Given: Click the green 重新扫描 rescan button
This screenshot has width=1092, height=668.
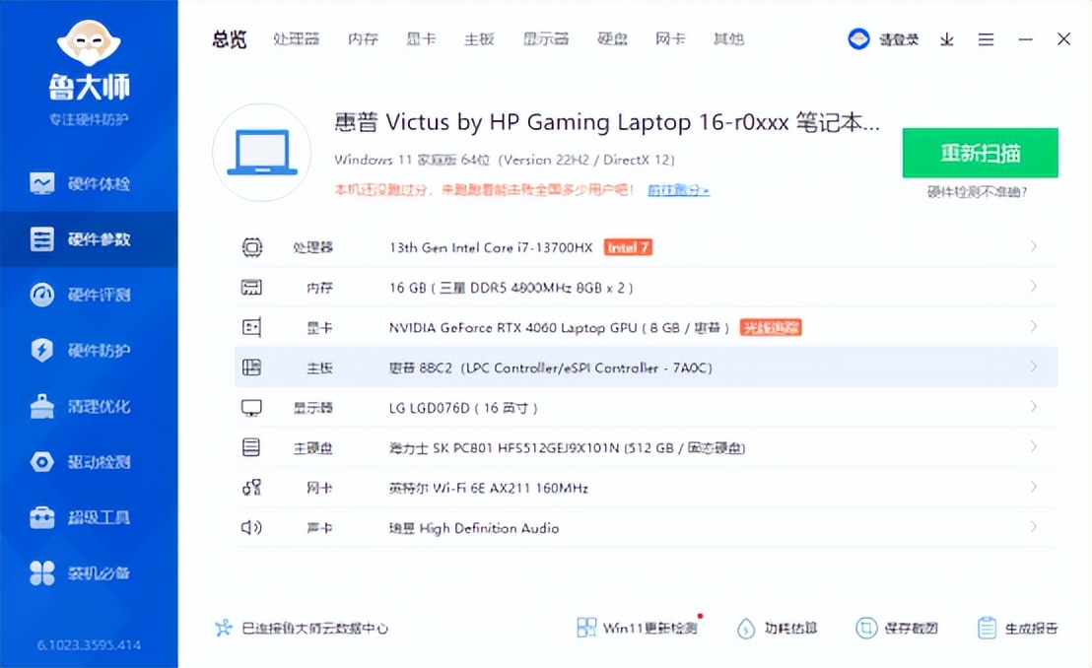Looking at the screenshot, I should coord(980,153).
